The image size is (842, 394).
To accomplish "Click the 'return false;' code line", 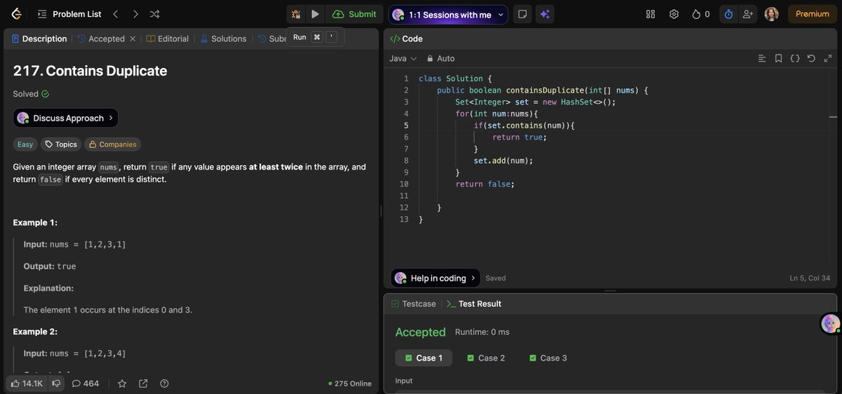I will pyautogui.click(x=485, y=184).
